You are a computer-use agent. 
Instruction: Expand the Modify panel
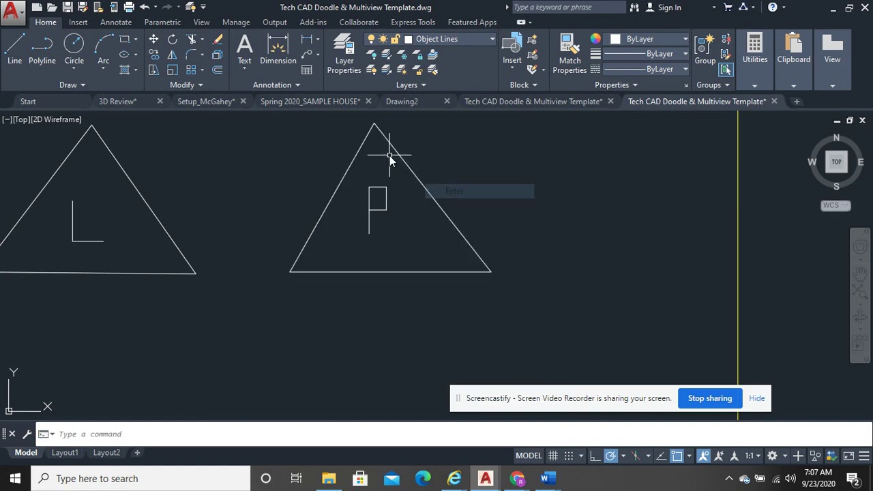186,85
